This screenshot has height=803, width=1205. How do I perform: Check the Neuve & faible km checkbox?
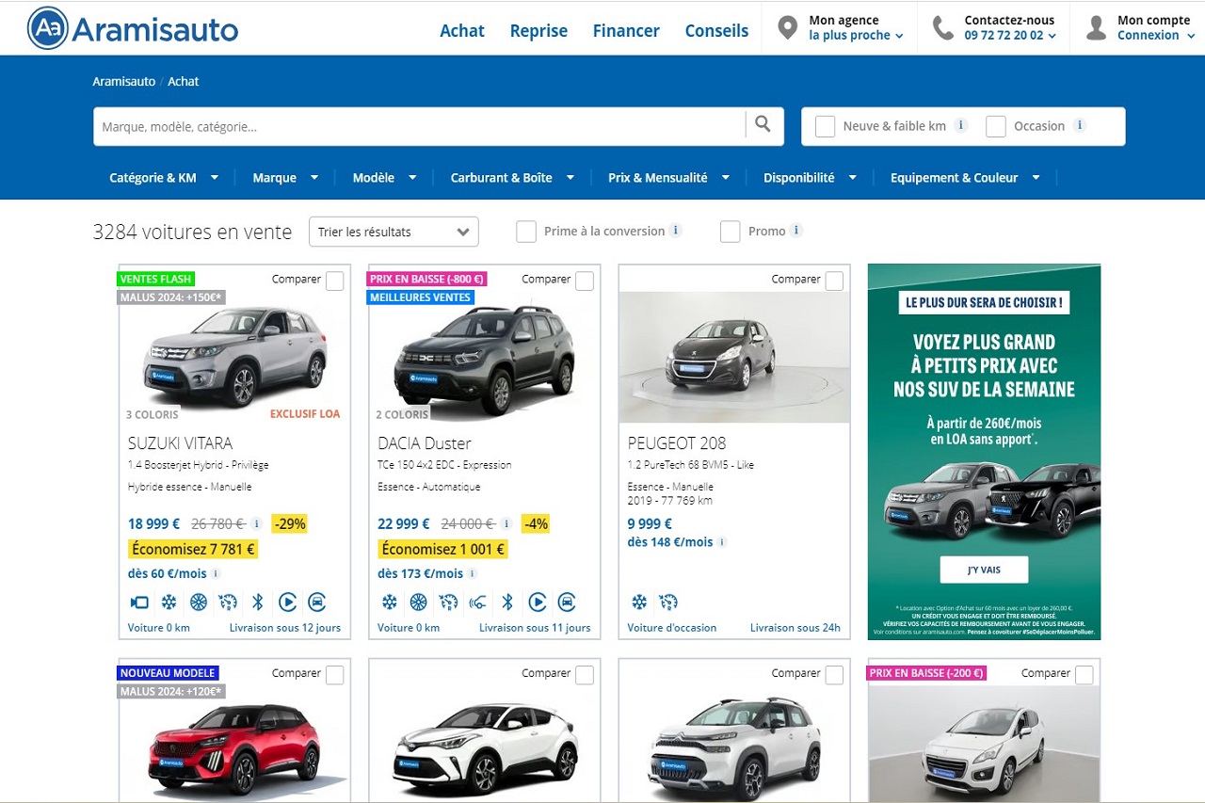(825, 125)
